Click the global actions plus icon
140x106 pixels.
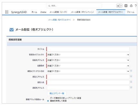coord(126,6)
